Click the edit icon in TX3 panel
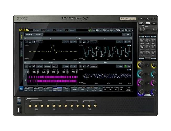Image resolution: width=171 pixels, height=131 pixels. [34, 66]
